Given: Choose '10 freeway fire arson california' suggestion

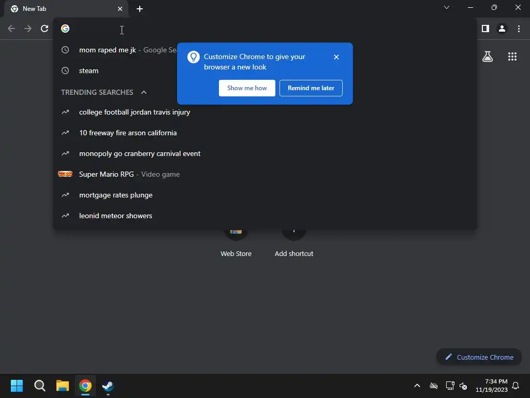Looking at the screenshot, I should click(266, 133).
